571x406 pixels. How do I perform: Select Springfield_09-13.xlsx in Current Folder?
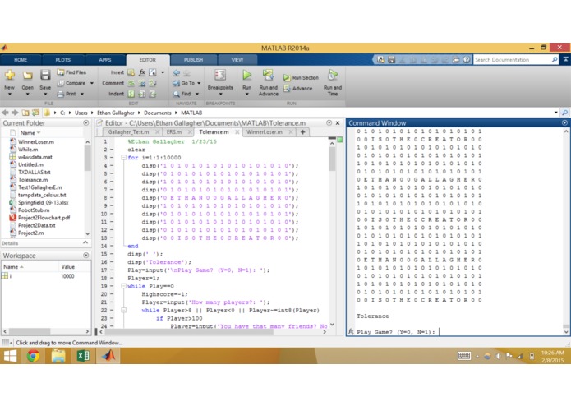(x=43, y=202)
